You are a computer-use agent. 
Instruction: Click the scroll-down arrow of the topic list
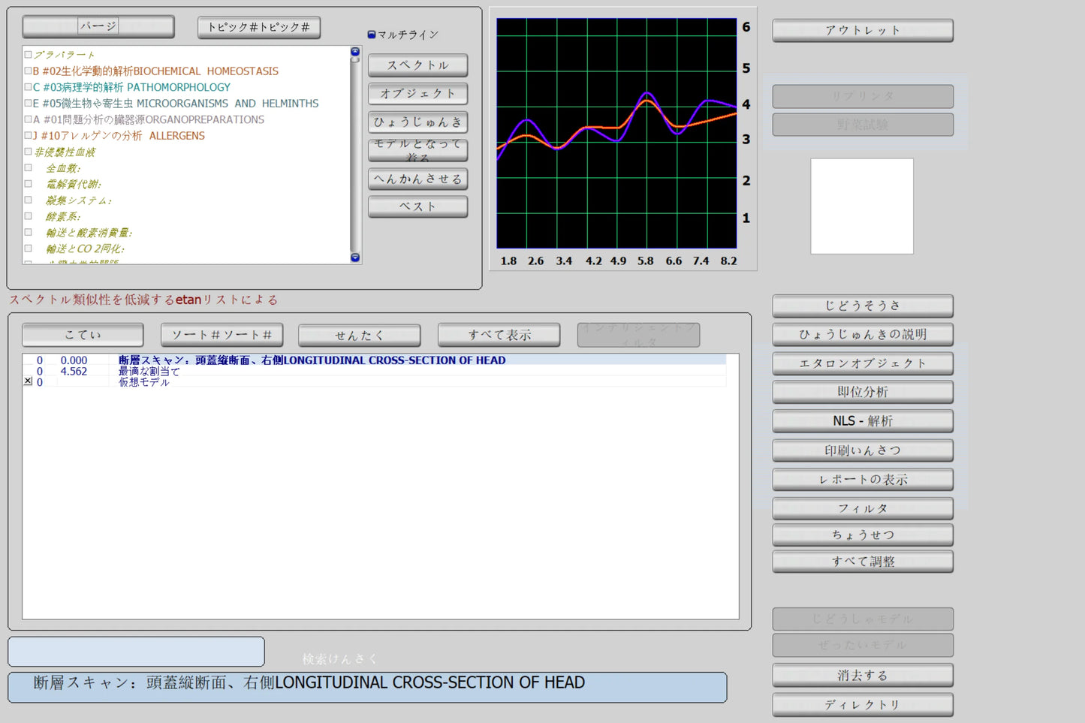pos(355,258)
